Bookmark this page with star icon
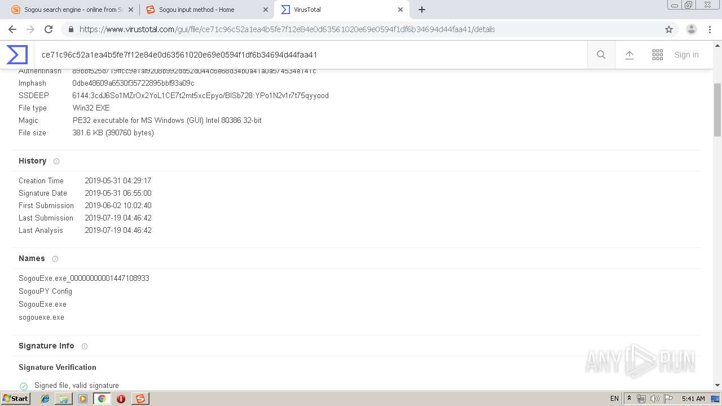The width and height of the screenshot is (722, 406). click(669, 29)
